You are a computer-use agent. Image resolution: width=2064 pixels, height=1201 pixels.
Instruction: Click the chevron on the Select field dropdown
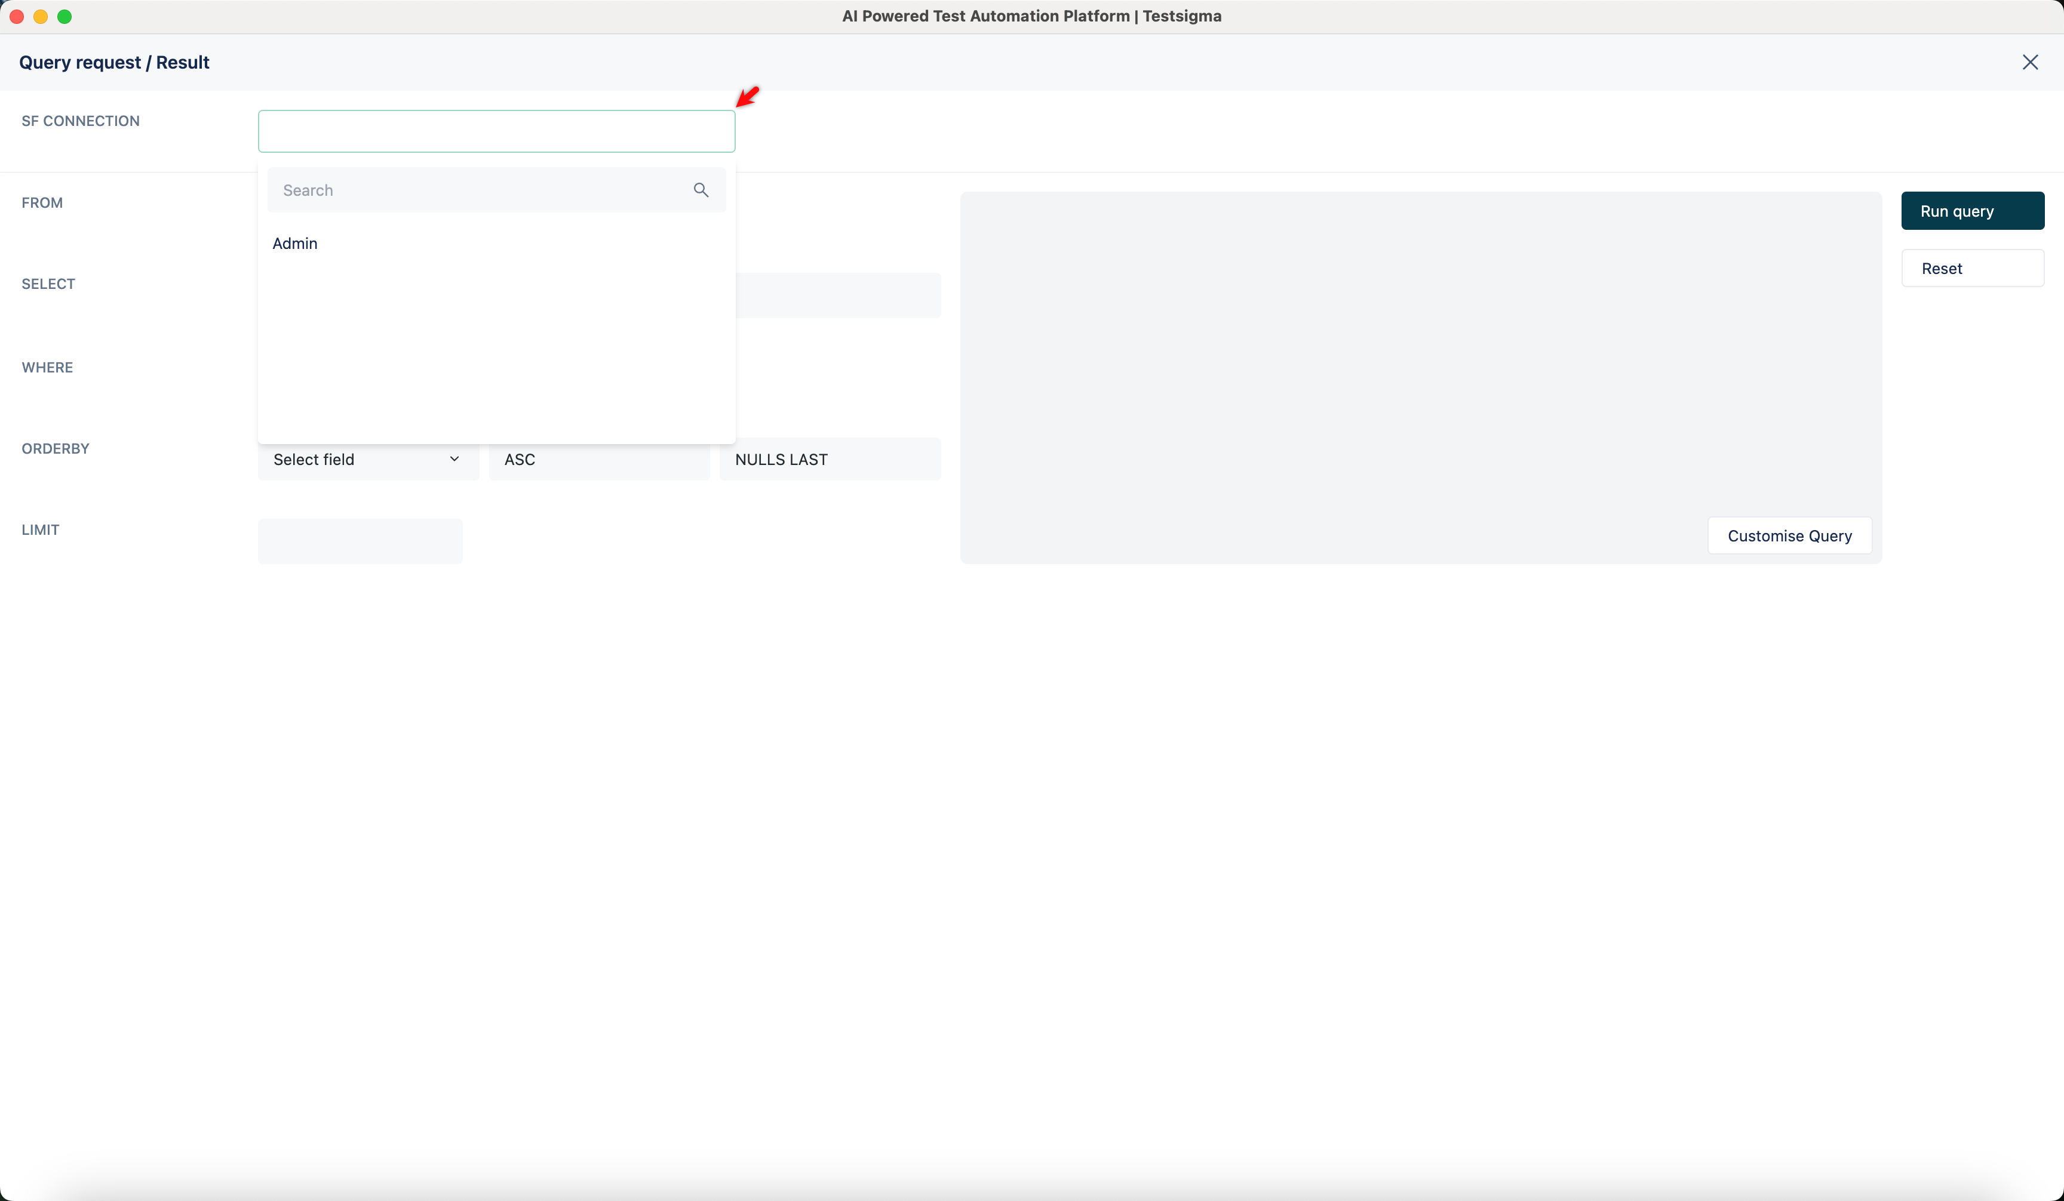(454, 459)
